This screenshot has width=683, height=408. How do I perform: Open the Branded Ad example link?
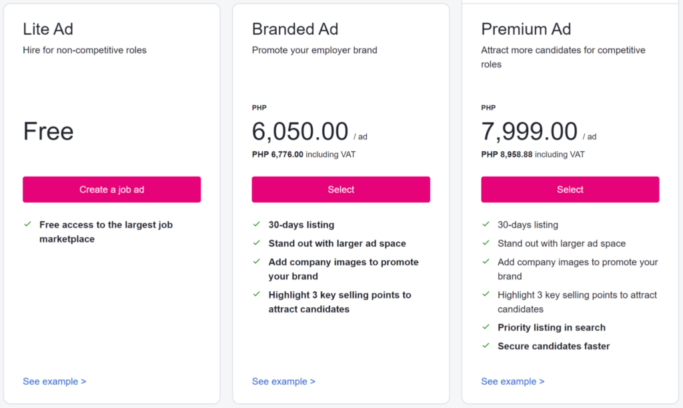click(x=283, y=381)
